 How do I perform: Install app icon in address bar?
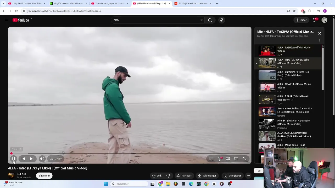(288, 11)
